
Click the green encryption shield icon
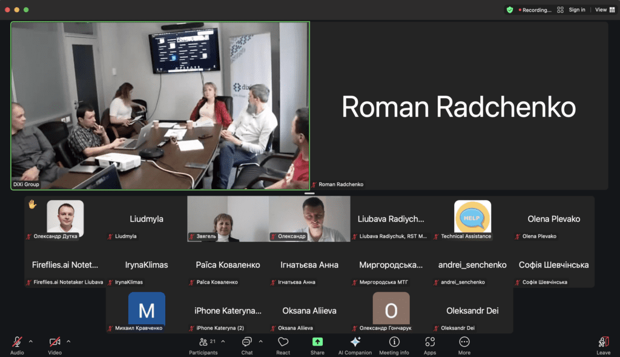510,10
